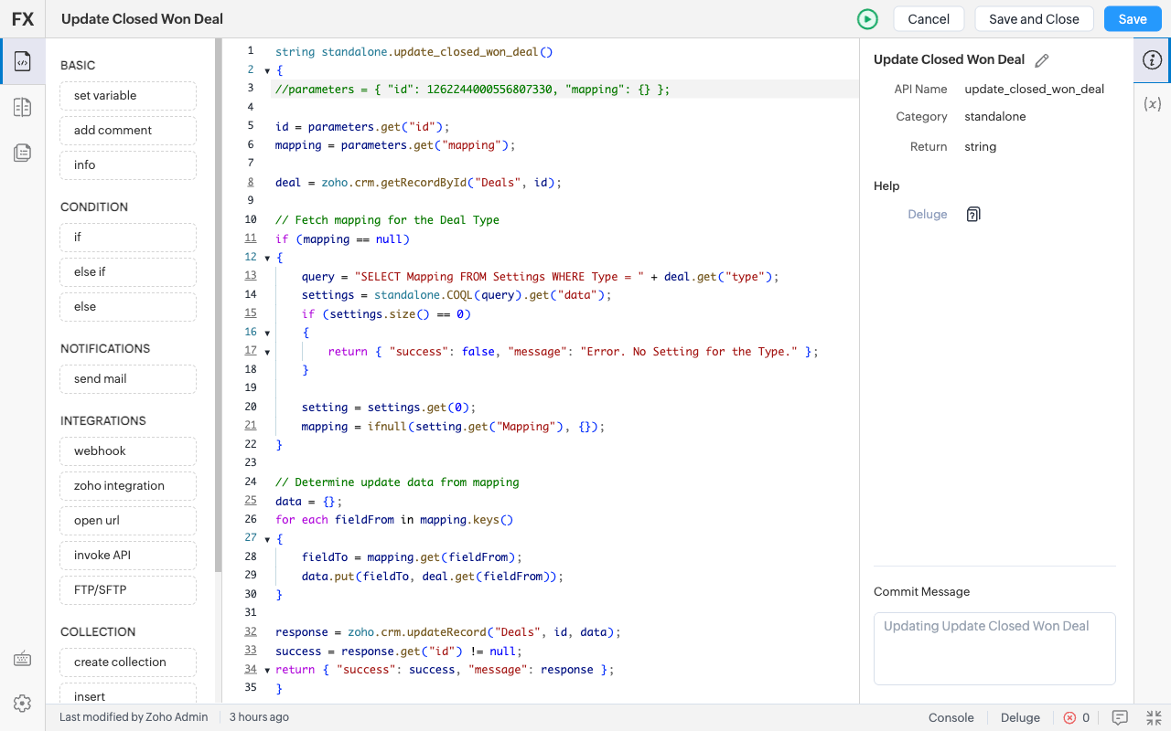1171x731 pixels.
Task: Open the code editor view icon in left rail
Action: [x=23, y=61]
